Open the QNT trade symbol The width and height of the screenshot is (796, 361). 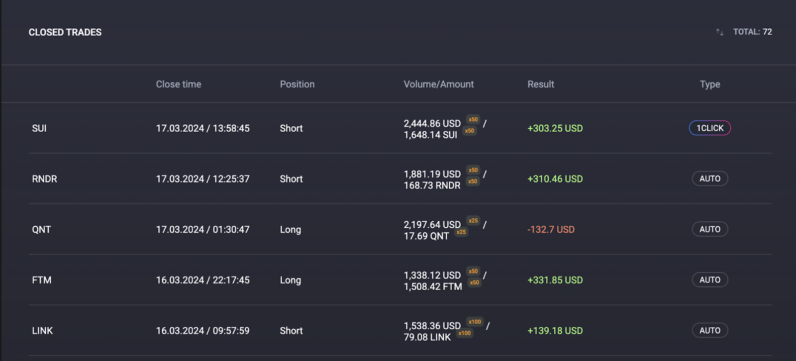tap(41, 230)
